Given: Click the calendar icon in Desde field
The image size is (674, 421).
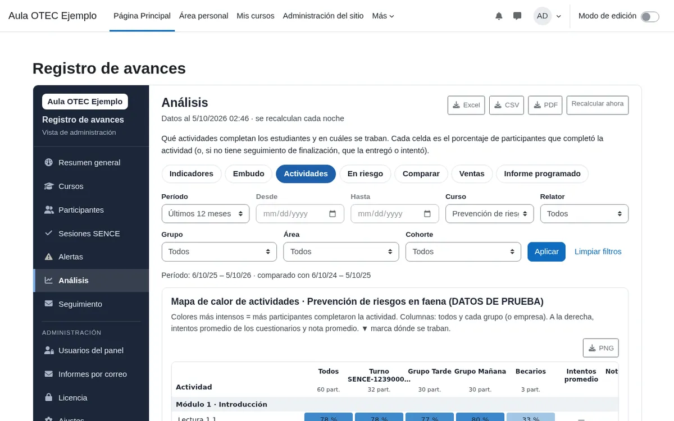Looking at the screenshot, I should 333,214.
